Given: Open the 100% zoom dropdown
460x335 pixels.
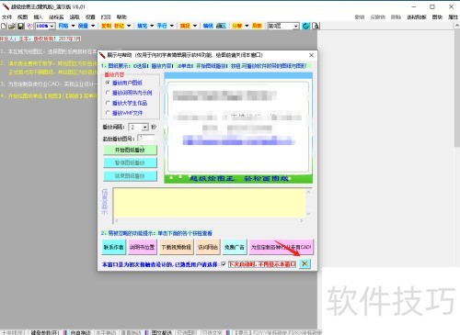Looking at the screenshot, I should point(52,26).
